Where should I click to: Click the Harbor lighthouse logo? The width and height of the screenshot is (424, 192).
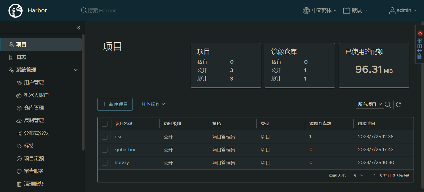click(x=16, y=11)
